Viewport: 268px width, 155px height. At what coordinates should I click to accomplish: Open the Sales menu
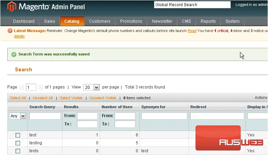click(x=50, y=21)
